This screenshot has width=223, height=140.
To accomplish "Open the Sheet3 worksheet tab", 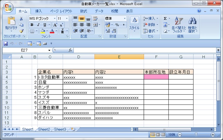I will click(60, 130).
